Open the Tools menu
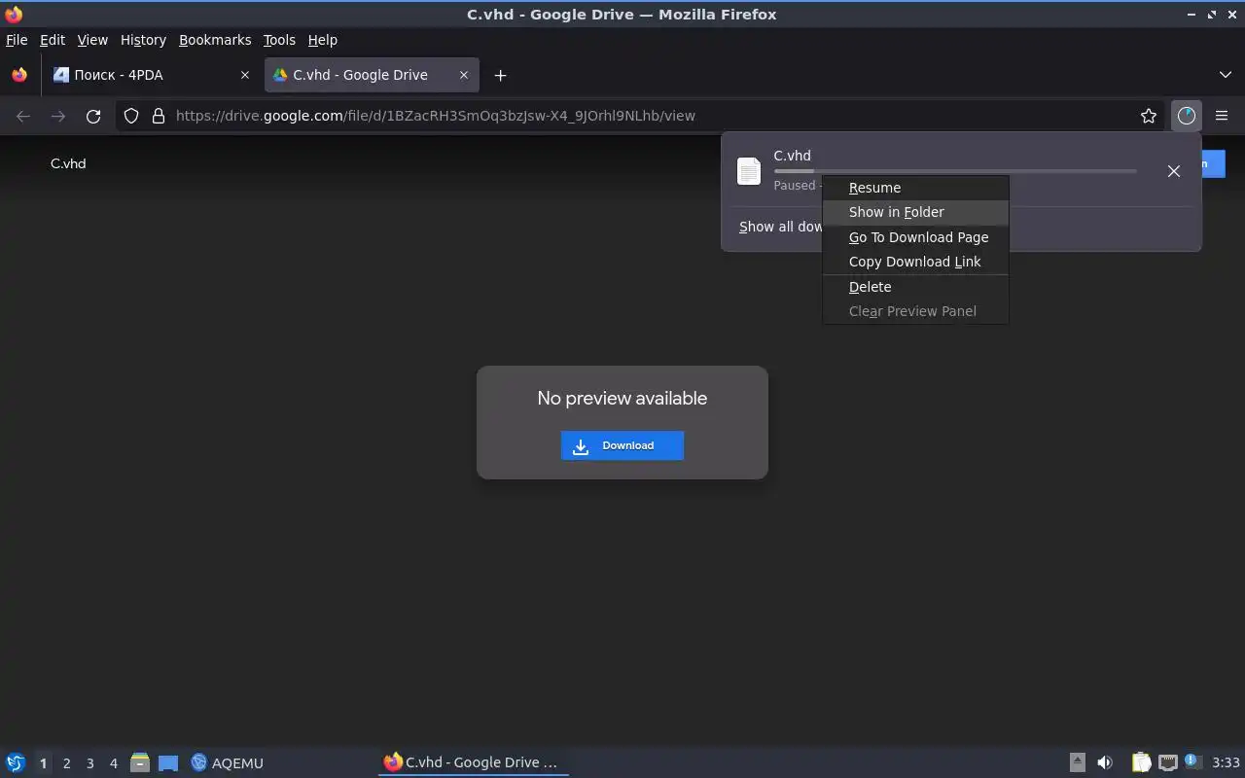 coord(279,40)
